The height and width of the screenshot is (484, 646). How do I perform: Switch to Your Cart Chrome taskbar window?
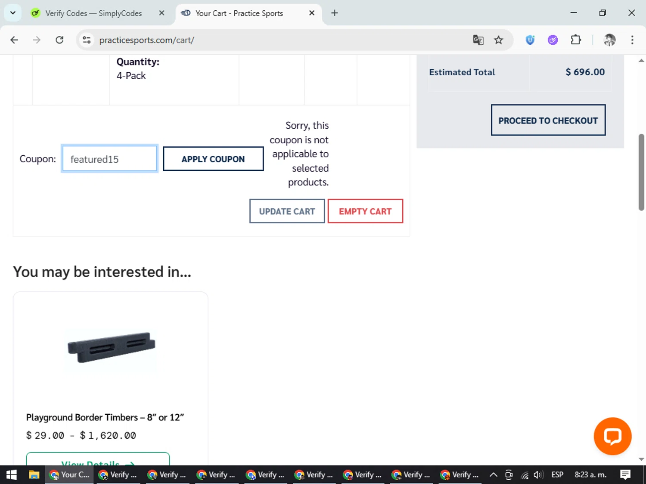(69, 475)
